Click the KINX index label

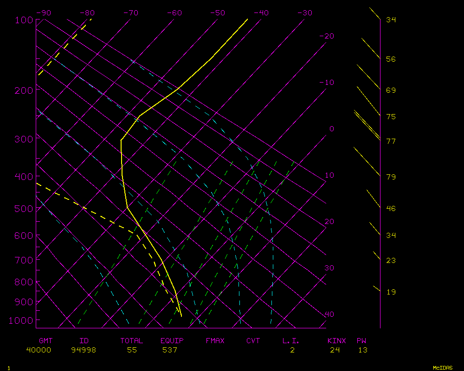point(337,341)
